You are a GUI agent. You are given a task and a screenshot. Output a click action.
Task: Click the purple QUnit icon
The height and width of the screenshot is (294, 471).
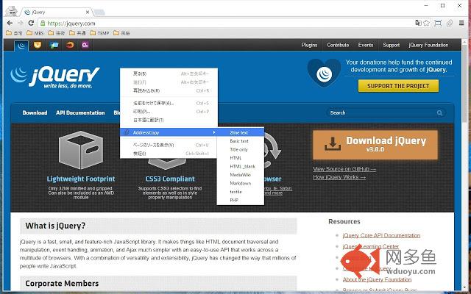[x=85, y=45]
